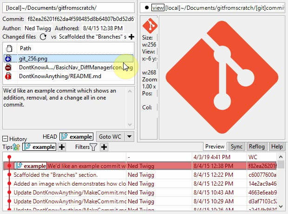Click the small git logo thumbnail in the viewer sidebar

pyautogui.click(x=150, y=26)
